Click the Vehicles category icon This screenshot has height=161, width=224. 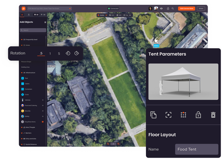(x=22, y=100)
